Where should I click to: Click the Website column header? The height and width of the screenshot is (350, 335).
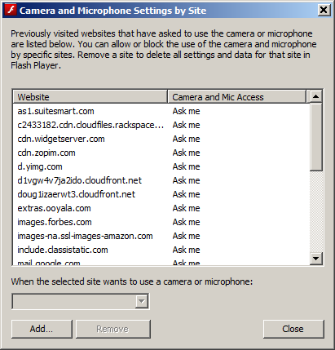[90, 97]
